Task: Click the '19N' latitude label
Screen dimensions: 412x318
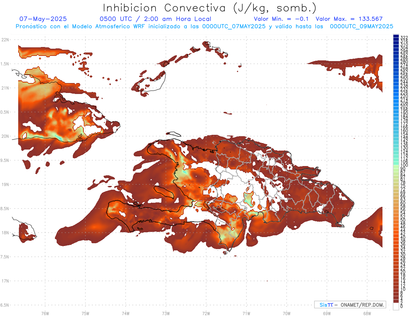Action: [x=5, y=184]
